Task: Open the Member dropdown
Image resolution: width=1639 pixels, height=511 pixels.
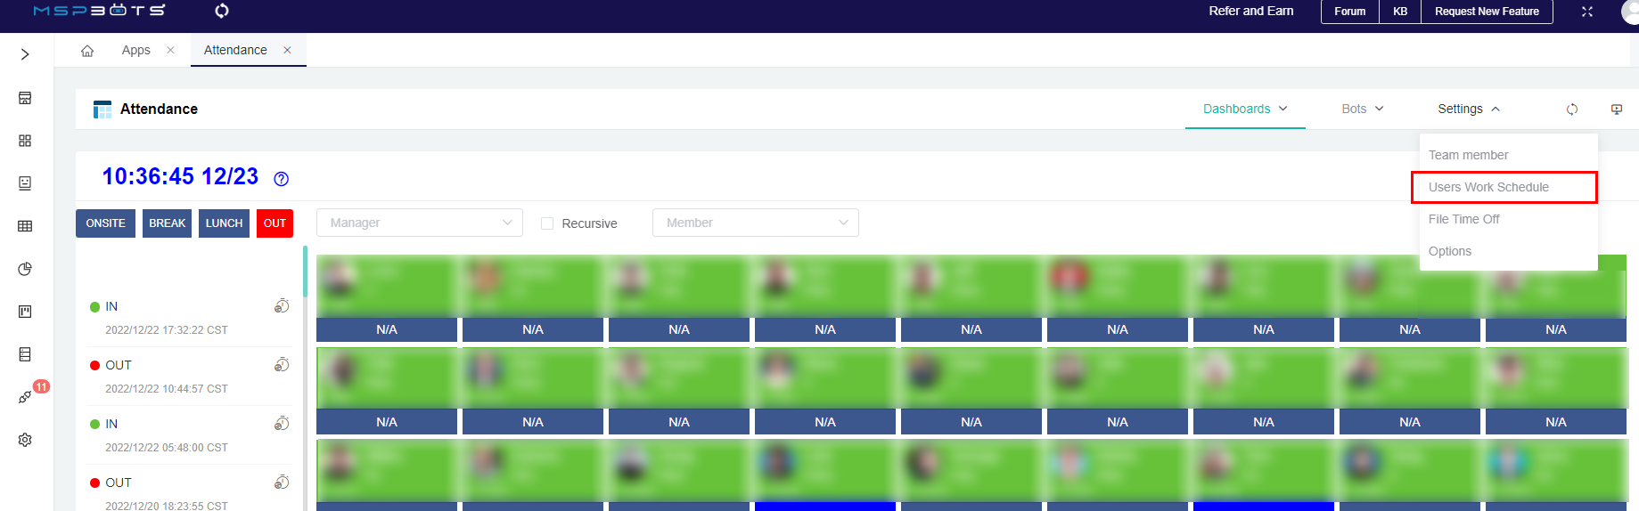Action: pos(755,223)
